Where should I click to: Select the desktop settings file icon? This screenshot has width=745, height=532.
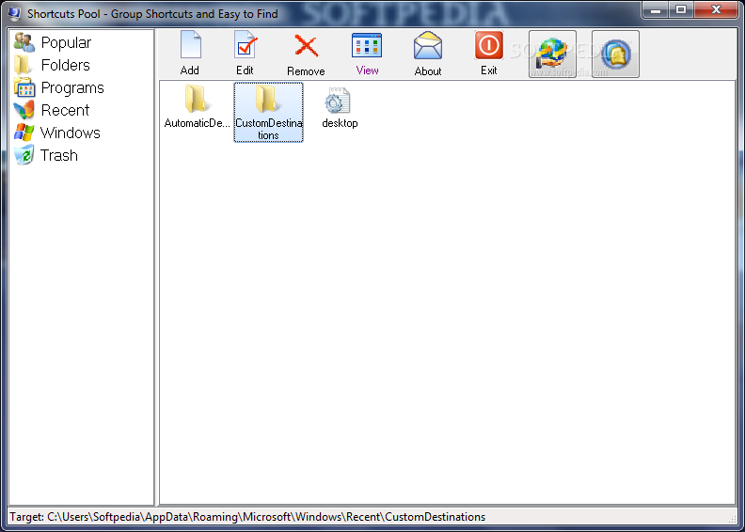pyautogui.click(x=338, y=101)
